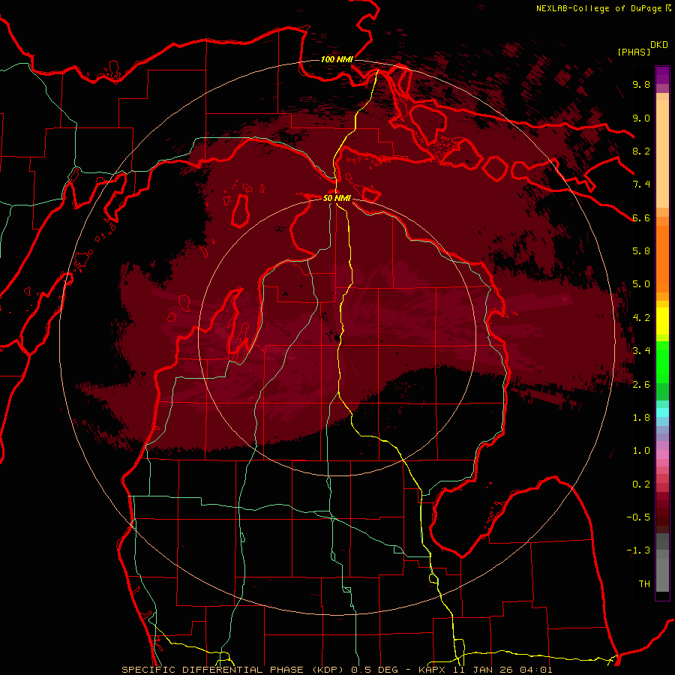
Task: Click the 5.8 legend value
Action: [x=641, y=251]
